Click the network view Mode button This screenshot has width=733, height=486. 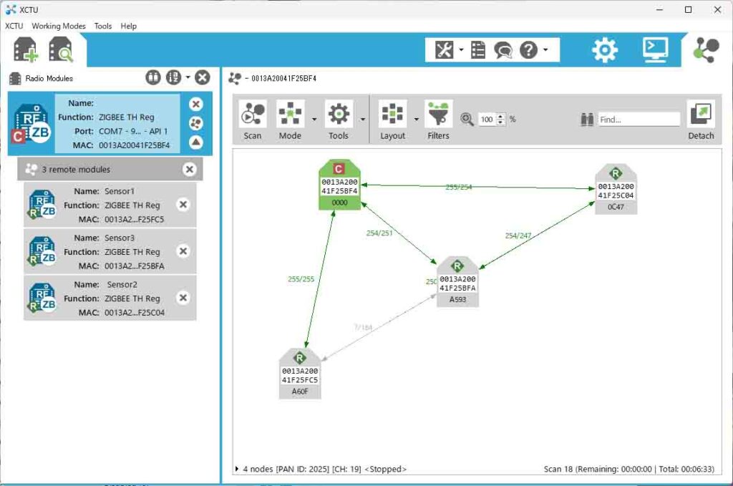[291, 120]
